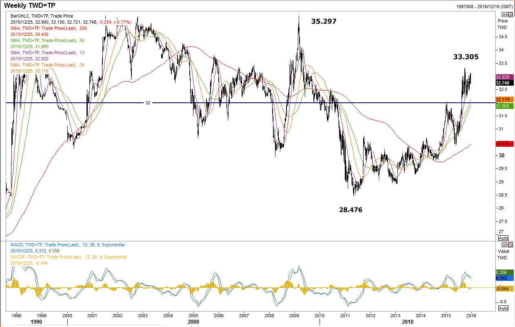Select the 28.476 low annotation
The width and height of the screenshot is (515, 327).
click(x=350, y=210)
